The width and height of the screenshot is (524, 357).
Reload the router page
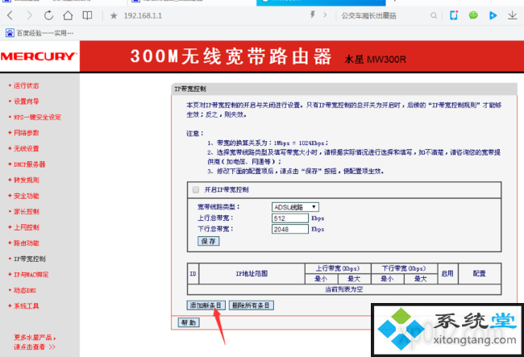click(49, 15)
